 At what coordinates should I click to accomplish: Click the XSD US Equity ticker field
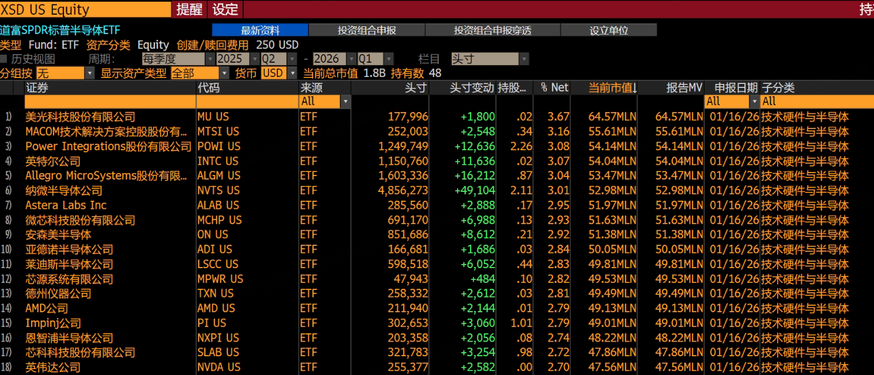85,9
